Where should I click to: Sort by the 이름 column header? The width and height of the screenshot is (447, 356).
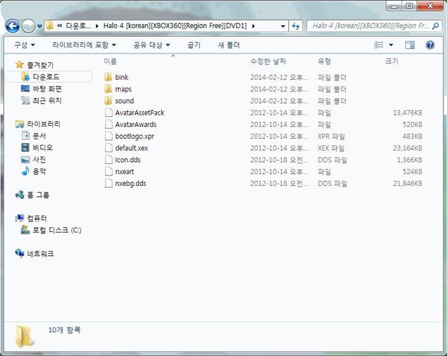(x=110, y=61)
